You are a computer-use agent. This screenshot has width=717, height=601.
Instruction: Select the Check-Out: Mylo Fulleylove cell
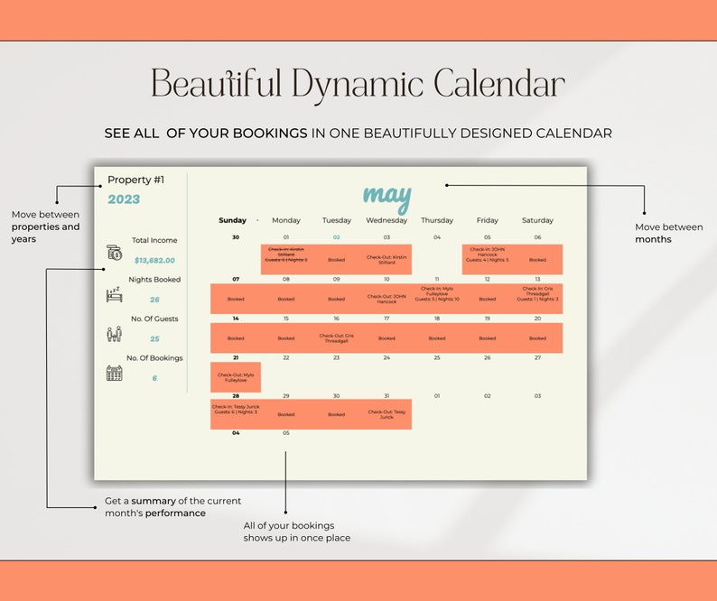point(236,377)
